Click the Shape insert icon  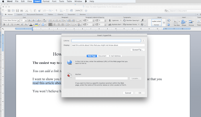click(x=183, y=22)
